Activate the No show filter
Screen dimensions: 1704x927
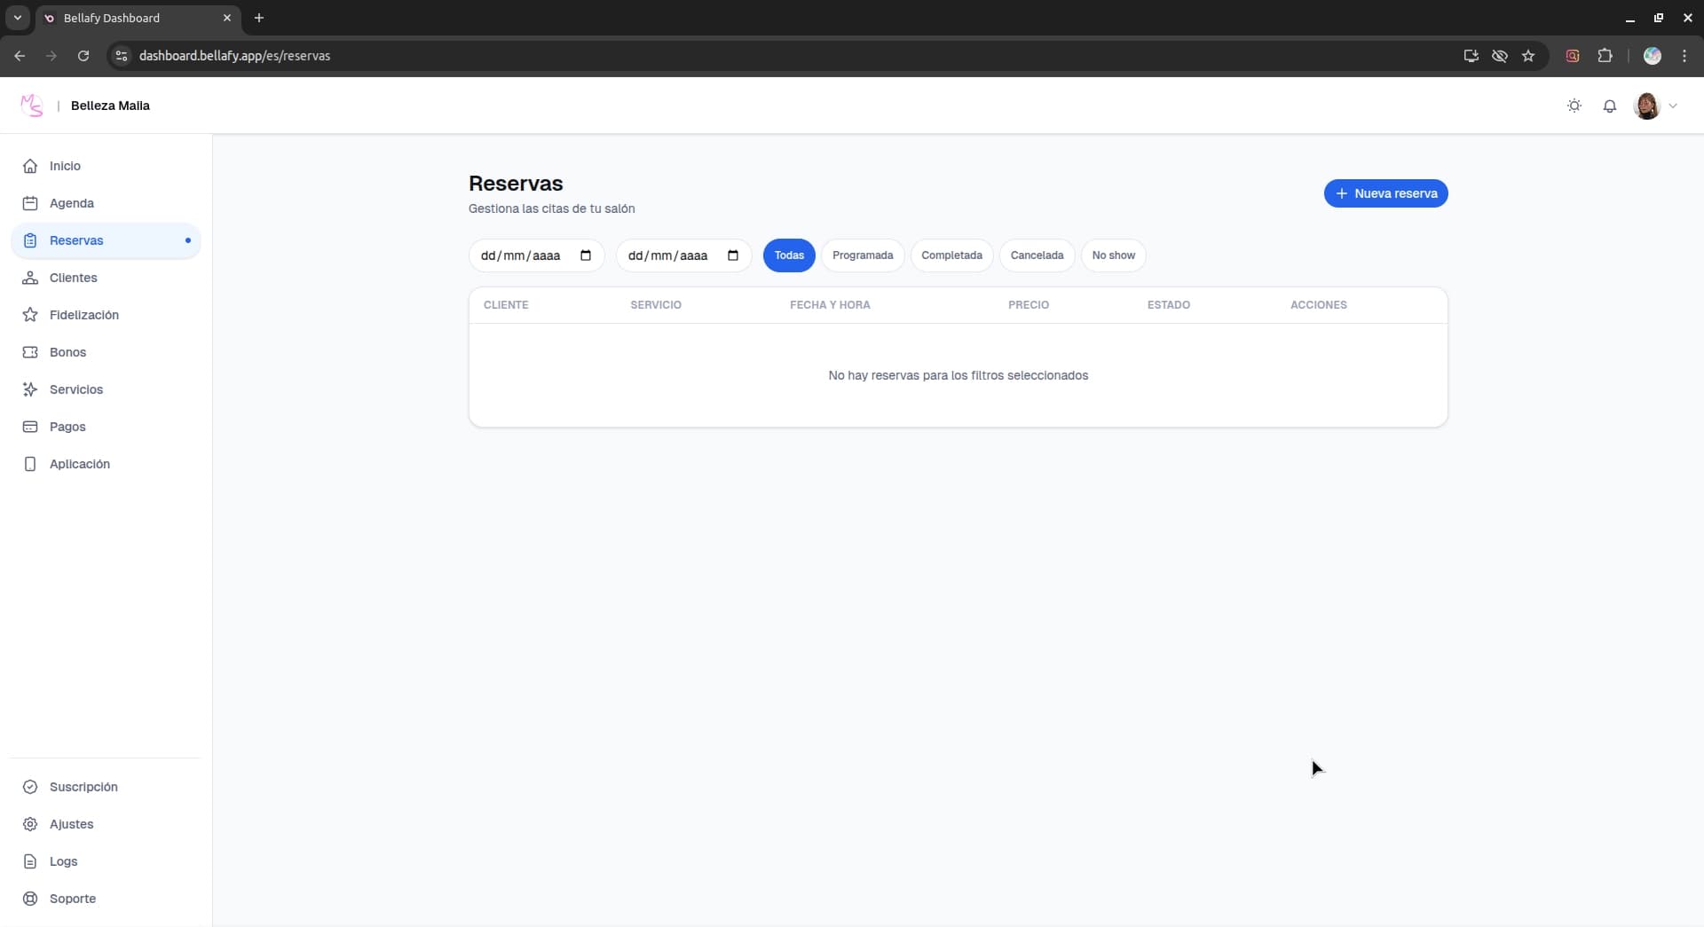pyautogui.click(x=1113, y=255)
